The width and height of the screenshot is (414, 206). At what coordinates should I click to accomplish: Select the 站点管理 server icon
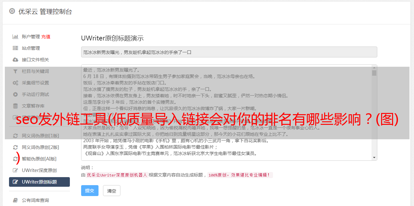15,48
